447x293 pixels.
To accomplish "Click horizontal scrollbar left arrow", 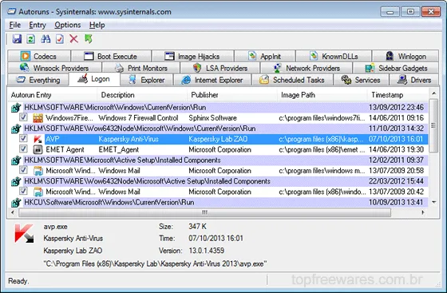I will (13, 212).
